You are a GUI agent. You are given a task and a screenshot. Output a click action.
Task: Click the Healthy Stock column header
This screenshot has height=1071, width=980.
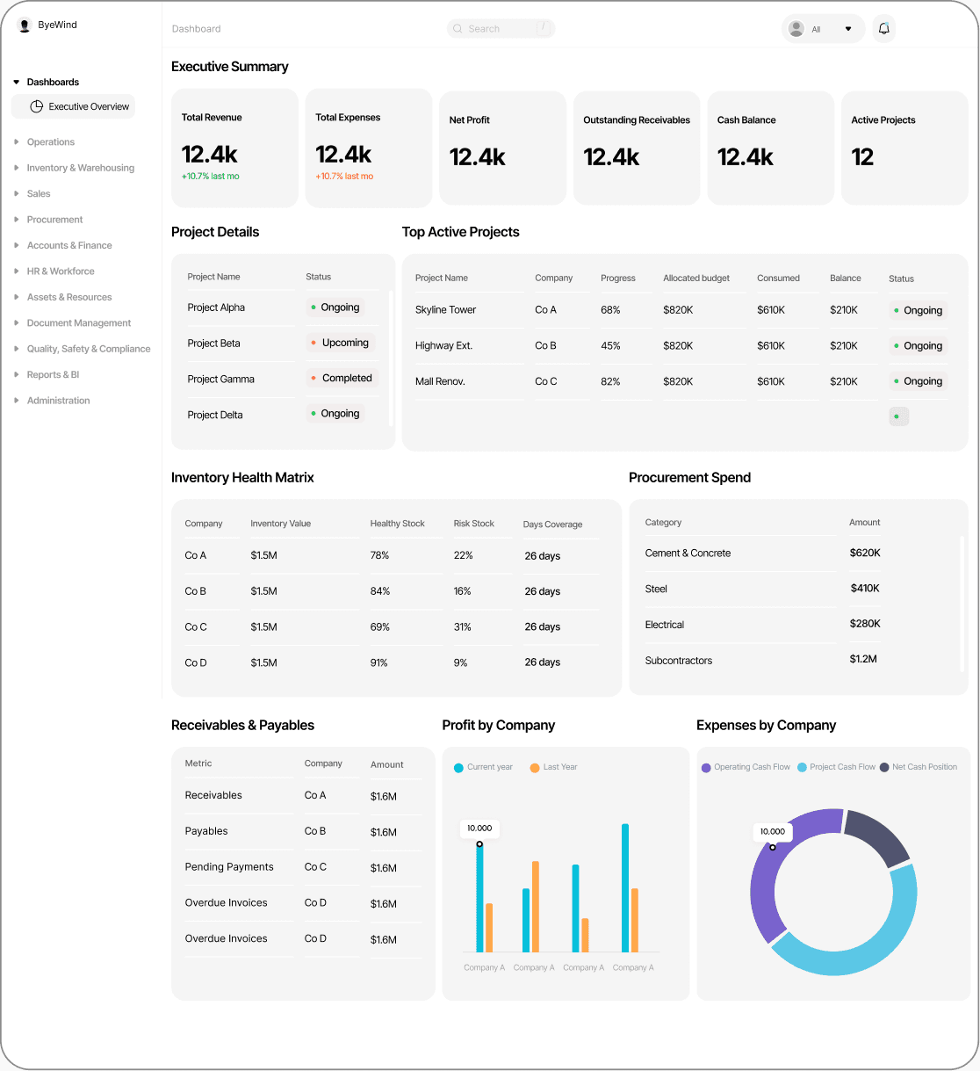(397, 524)
